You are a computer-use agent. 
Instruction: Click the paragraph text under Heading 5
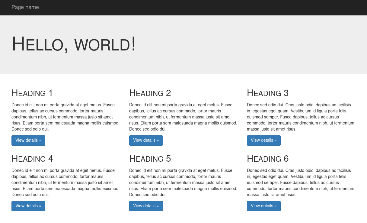tap(183, 183)
